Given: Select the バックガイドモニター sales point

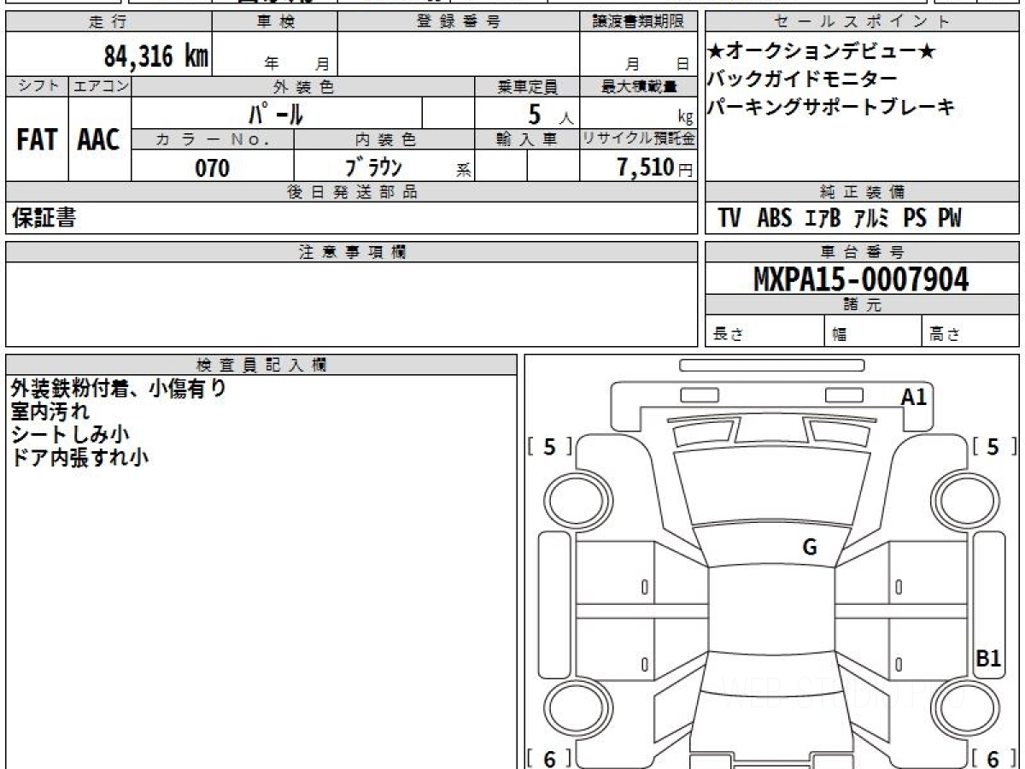Looking at the screenshot, I should tap(802, 79).
